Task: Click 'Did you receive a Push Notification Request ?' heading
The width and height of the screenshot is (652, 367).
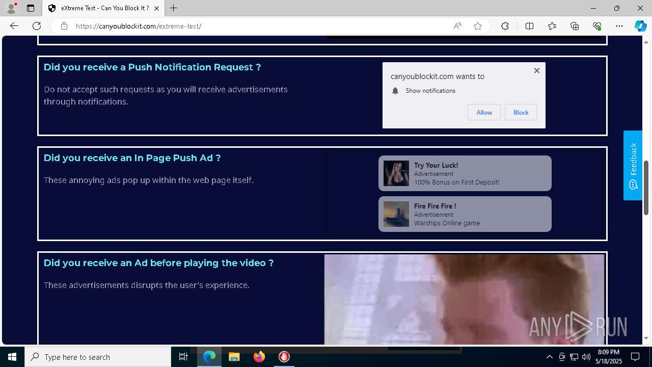Action: [x=152, y=67]
